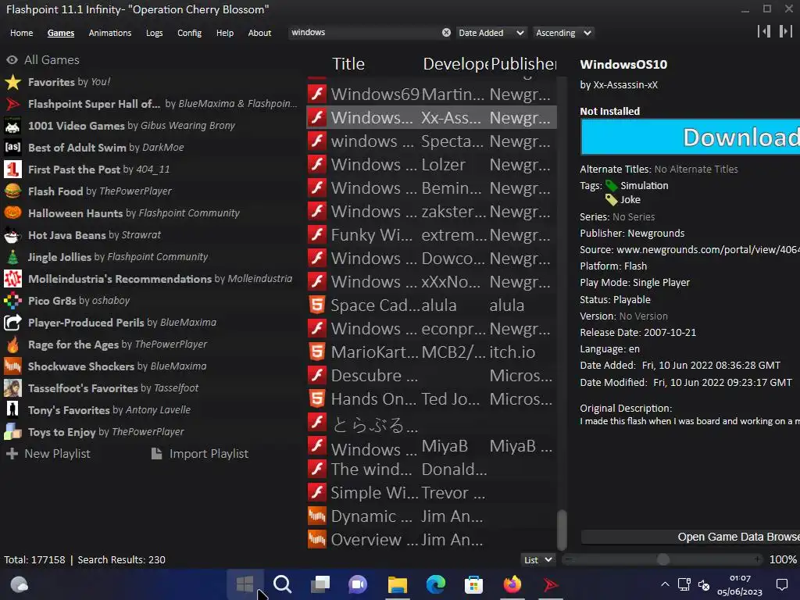Select the 1001 Video Games playlist icon
The height and width of the screenshot is (600, 800).
(x=12, y=126)
